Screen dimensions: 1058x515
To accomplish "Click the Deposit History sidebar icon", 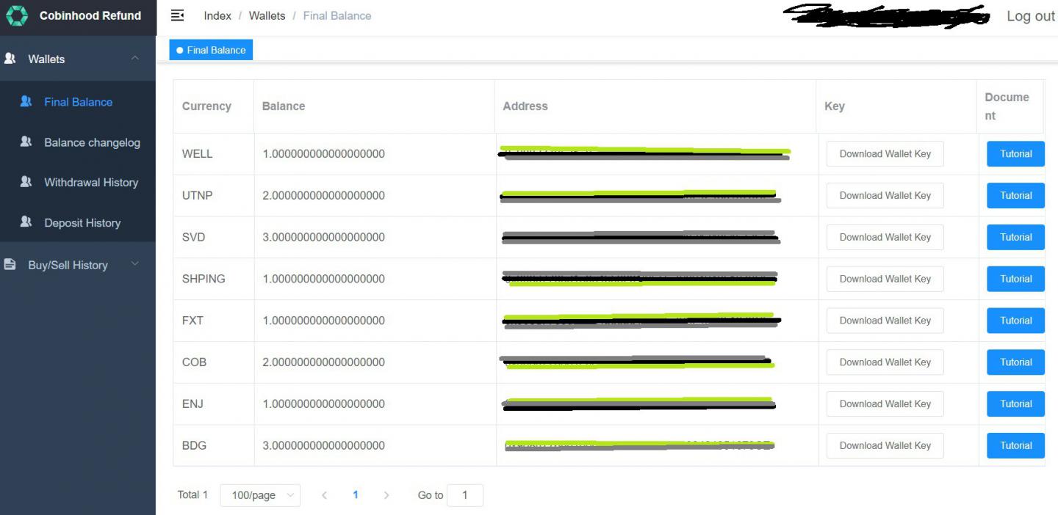I will pos(26,222).
